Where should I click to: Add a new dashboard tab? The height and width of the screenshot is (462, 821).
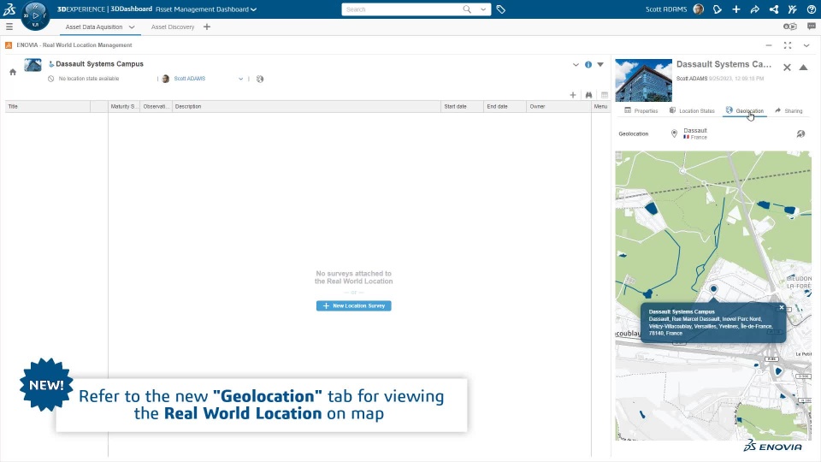click(207, 27)
